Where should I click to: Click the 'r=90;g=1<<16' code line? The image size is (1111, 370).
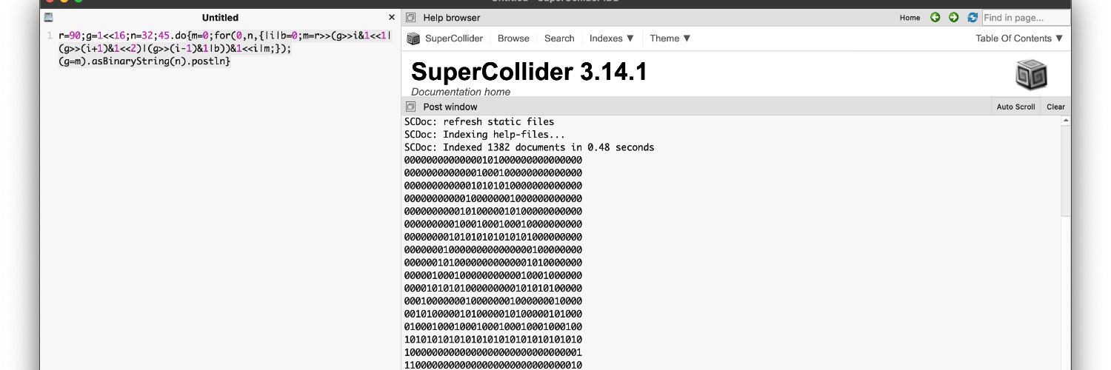224,36
